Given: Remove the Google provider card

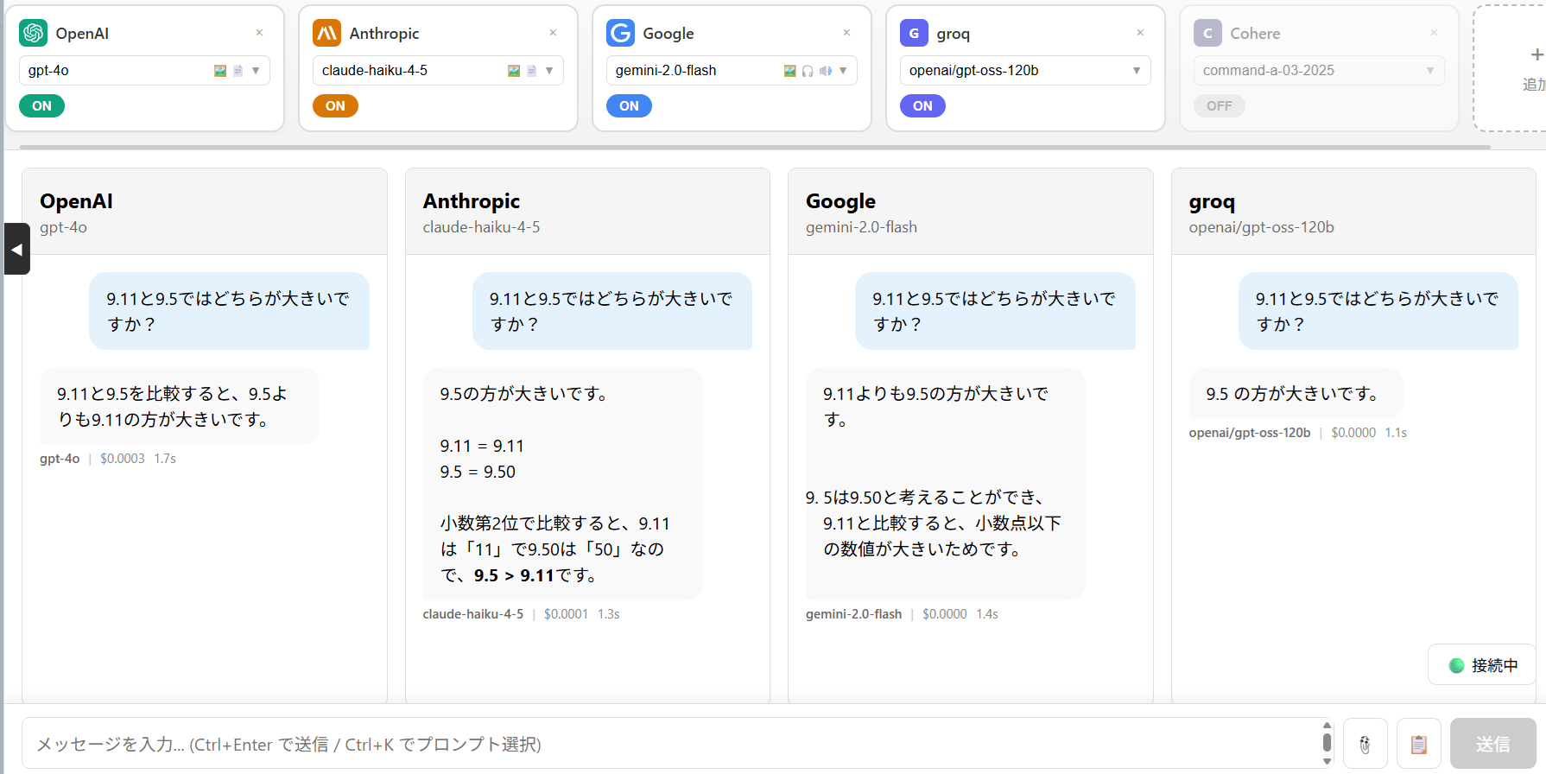Looking at the screenshot, I should click(x=846, y=33).
